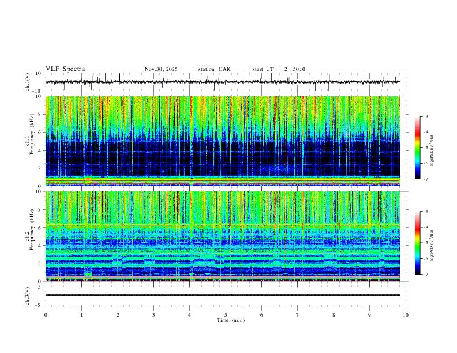Click time axis tick label "8"
Viewport: 457px width, 353px height.
[334, 315]
